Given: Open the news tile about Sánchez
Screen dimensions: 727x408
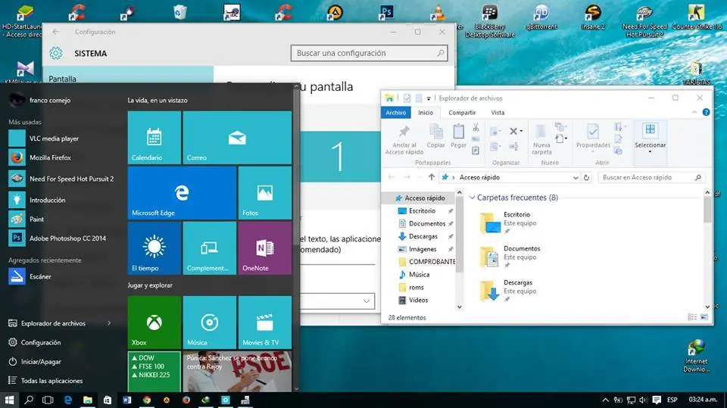Looking at the screenshot, I should 237,372.
